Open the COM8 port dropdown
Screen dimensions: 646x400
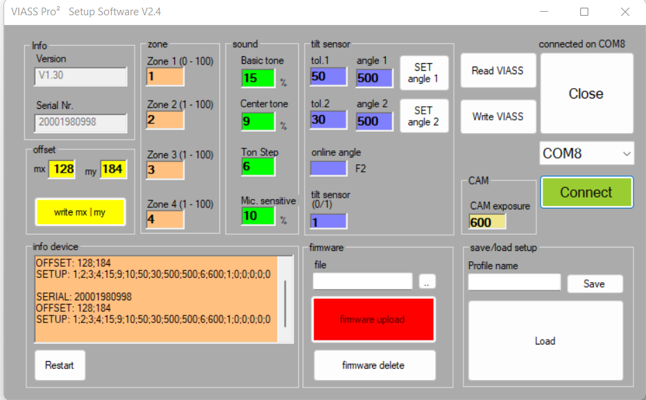(587, 153)
